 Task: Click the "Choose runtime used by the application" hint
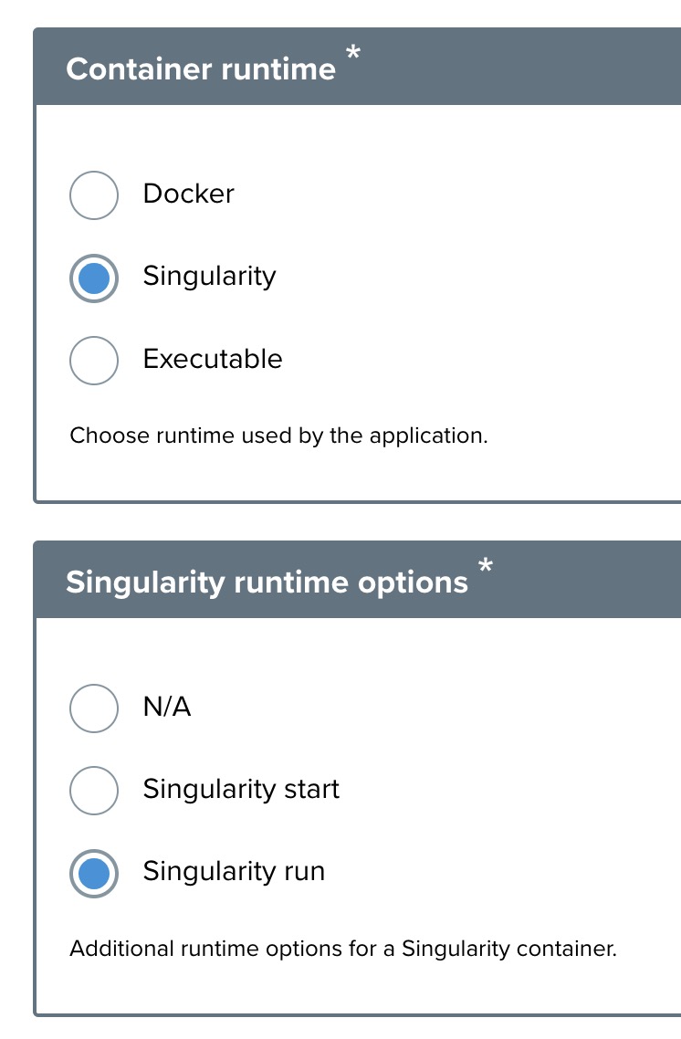[x=278, y=436]
